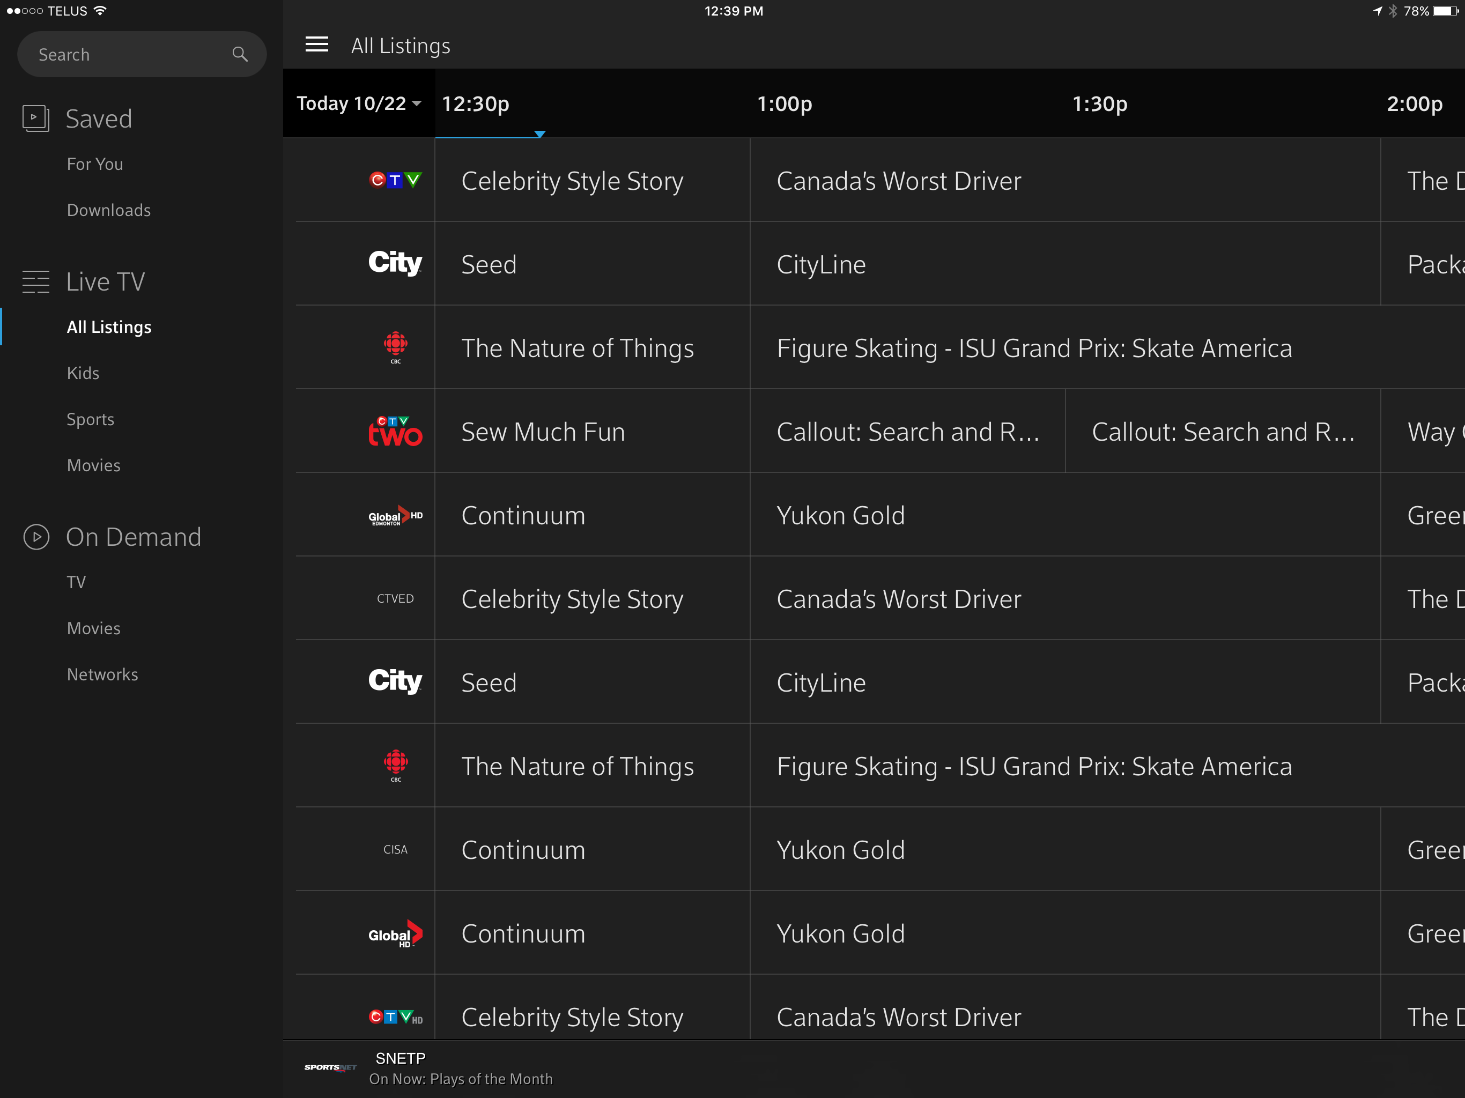
Task: Open Canada's Worst Driver on CTV top row
Action: 1065,180
